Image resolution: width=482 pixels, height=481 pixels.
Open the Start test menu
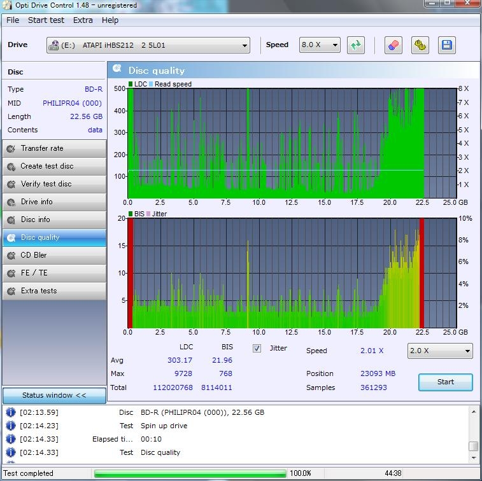(x=46, y=20)
